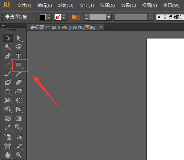Click the control bar grip handle
This screenshot has width=184, height=160.
[x=2, y=17]
